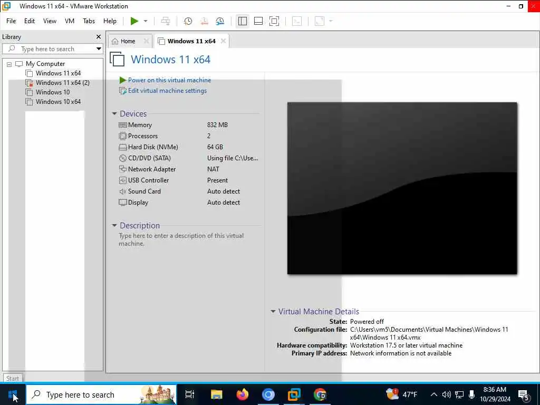Open Task View on the taskbar
Viewport: 540px width, 405px height.
[190, 394]
